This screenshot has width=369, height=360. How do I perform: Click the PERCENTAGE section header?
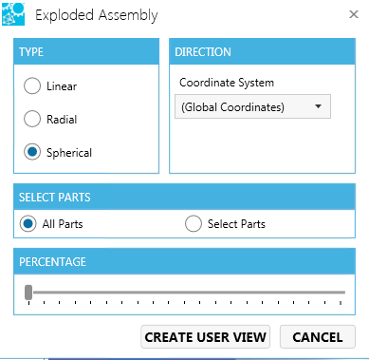(x=184, y=261)
